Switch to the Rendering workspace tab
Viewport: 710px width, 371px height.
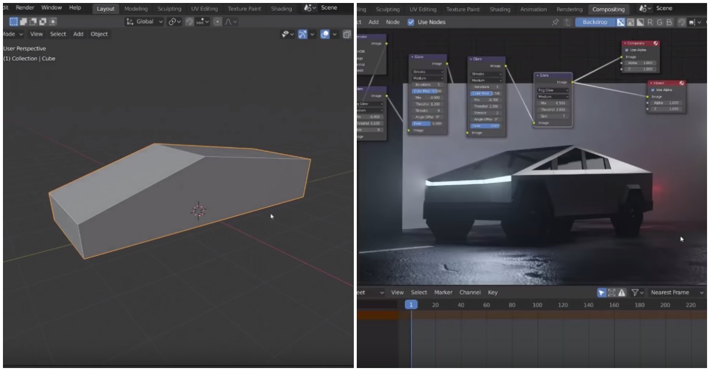pos(569,9)
